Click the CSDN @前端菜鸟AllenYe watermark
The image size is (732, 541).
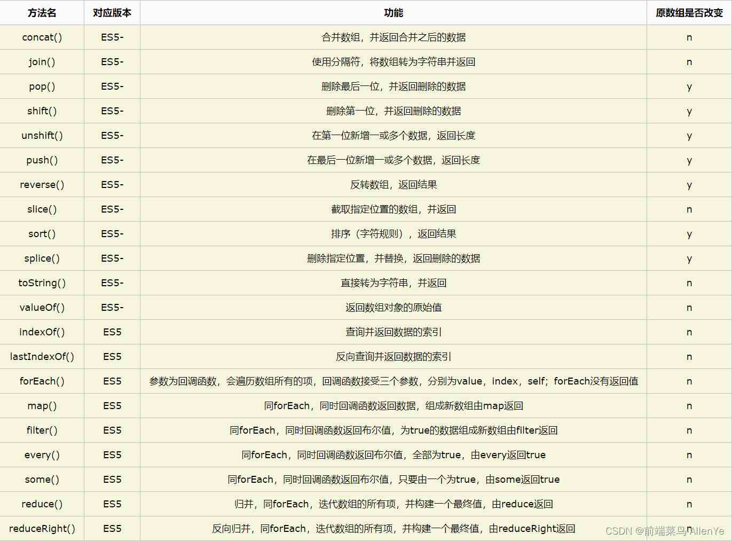tap(665, 531)
